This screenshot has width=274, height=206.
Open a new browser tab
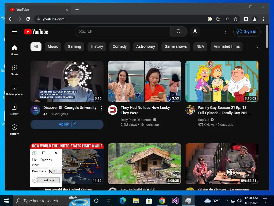(x=77, y=10)
